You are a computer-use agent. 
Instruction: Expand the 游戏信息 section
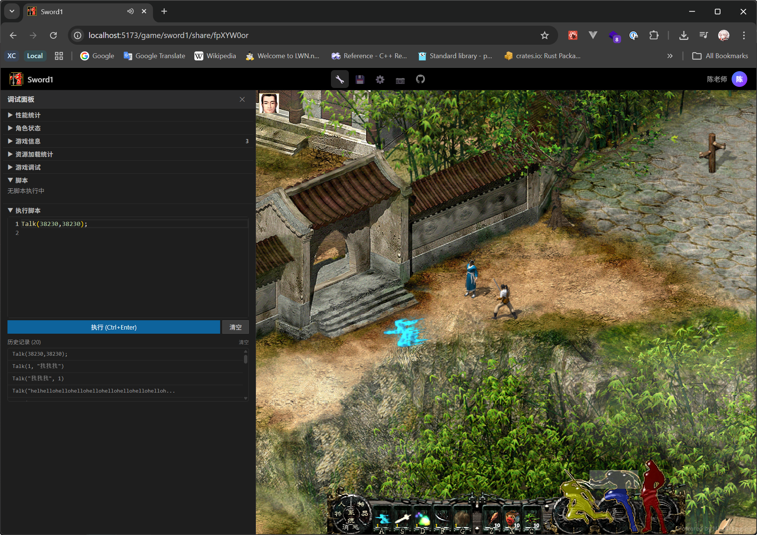click(x=128, y=141)
